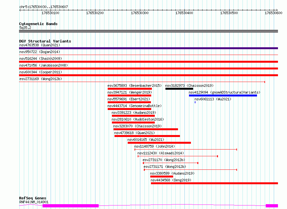Click the red nsv4434568 Deng2019 bar

214,183
